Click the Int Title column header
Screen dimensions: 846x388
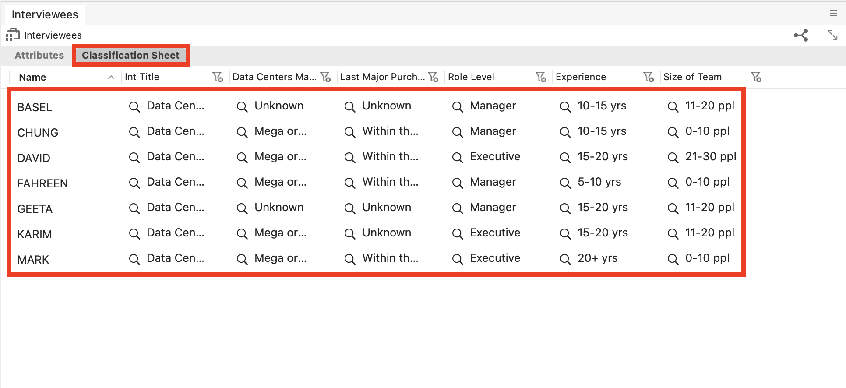[142, 77]
